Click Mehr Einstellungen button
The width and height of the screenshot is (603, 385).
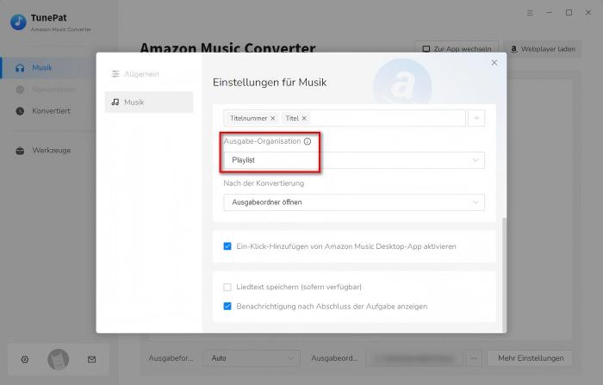[x=531, y=358]
